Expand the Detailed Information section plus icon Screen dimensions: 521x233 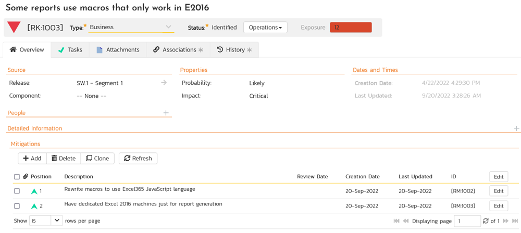pos(517,128)
